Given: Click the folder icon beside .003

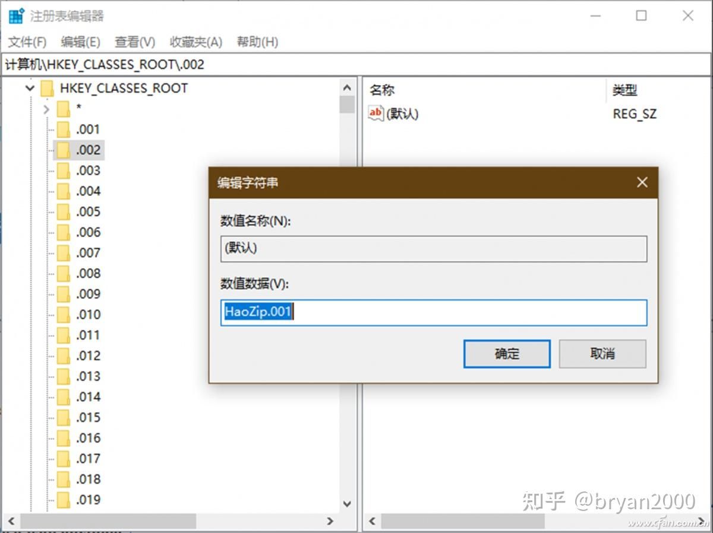Looking at the screenshot, I should tap(63, 171).
